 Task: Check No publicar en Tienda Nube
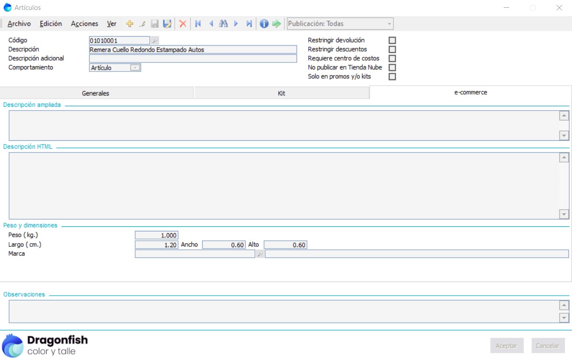392,67
